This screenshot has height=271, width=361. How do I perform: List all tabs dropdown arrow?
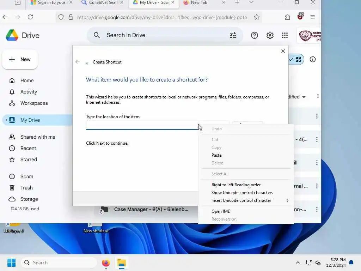tap(251, 2)
